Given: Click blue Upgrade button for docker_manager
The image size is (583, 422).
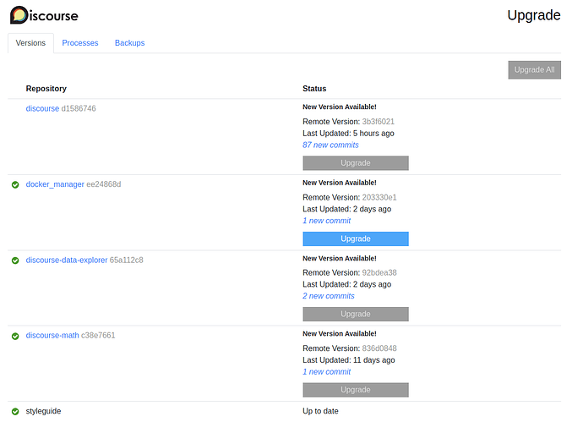Looking at the screenshot, I should [356, 239].
